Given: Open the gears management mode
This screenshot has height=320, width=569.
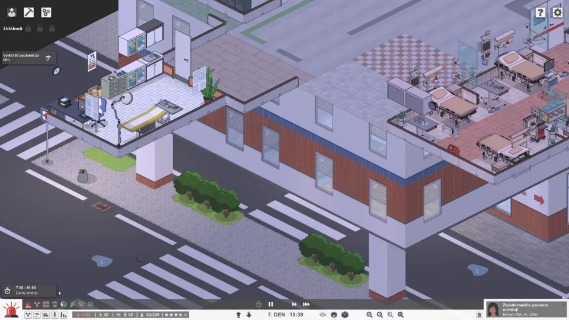Looking at the screenshot, I should click(46, 12).
